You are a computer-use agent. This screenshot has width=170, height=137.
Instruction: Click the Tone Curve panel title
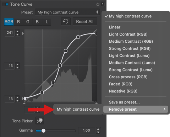point(21,4)
